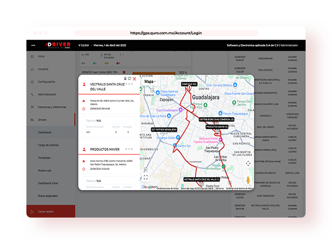Rate PRODUCTOS MAVER with the stars
The height and width of the screenshot is (244, 332).
click(129, 149)
